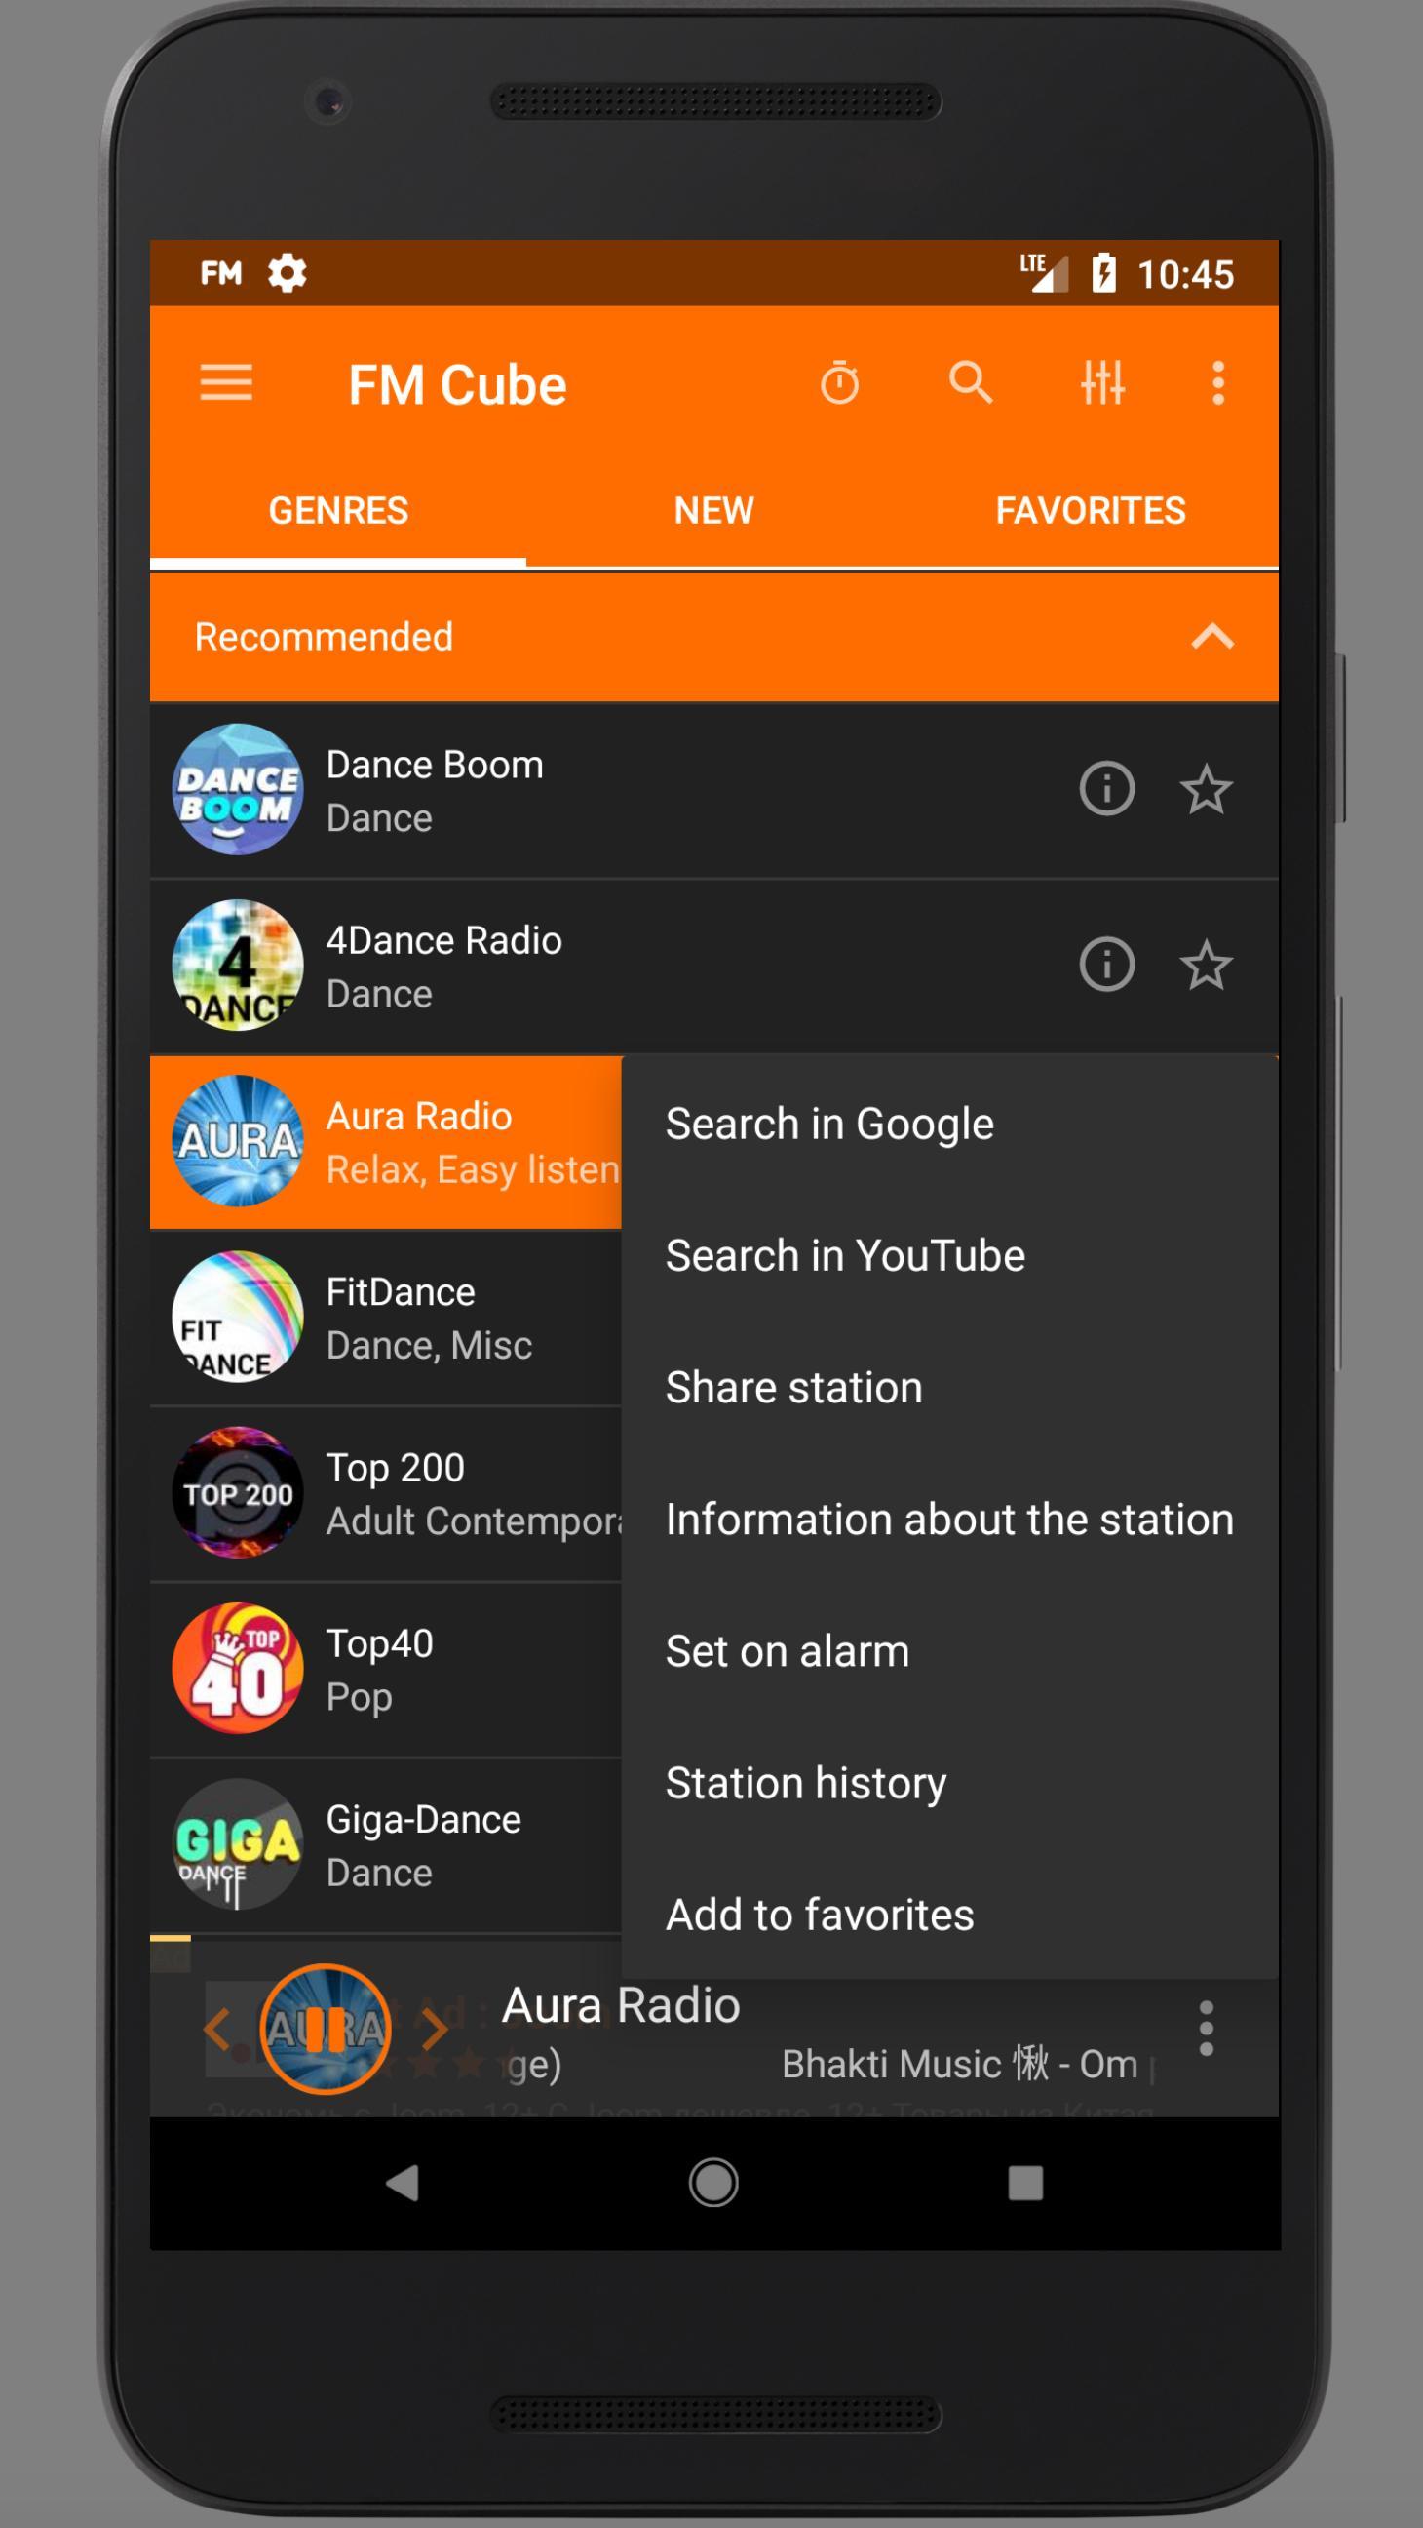Tap the FM Cube title
Screen dimensions: 1423x2528
tap(457, 384)
